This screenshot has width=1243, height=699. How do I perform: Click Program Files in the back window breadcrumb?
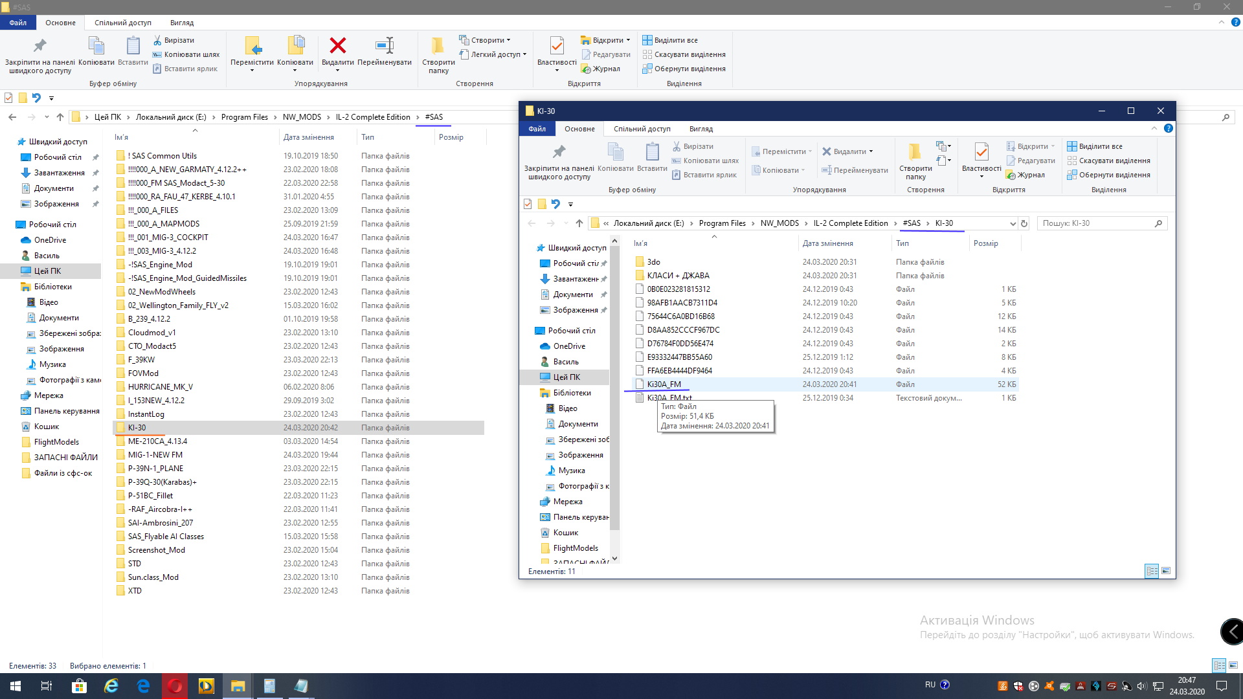(x=244, y=117)
